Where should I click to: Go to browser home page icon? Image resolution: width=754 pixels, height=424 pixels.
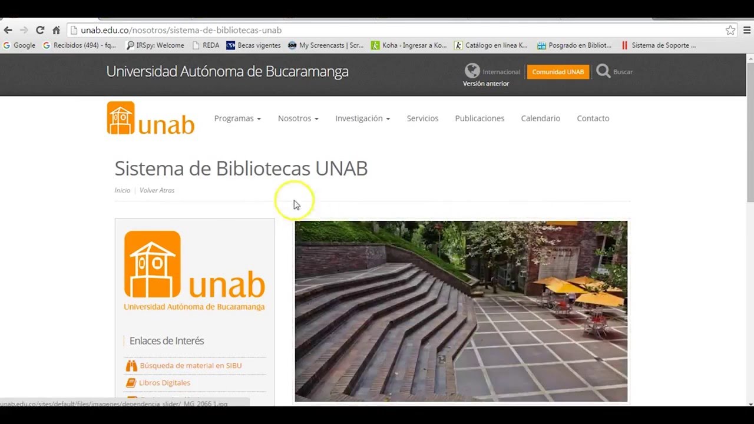(56, 30)
